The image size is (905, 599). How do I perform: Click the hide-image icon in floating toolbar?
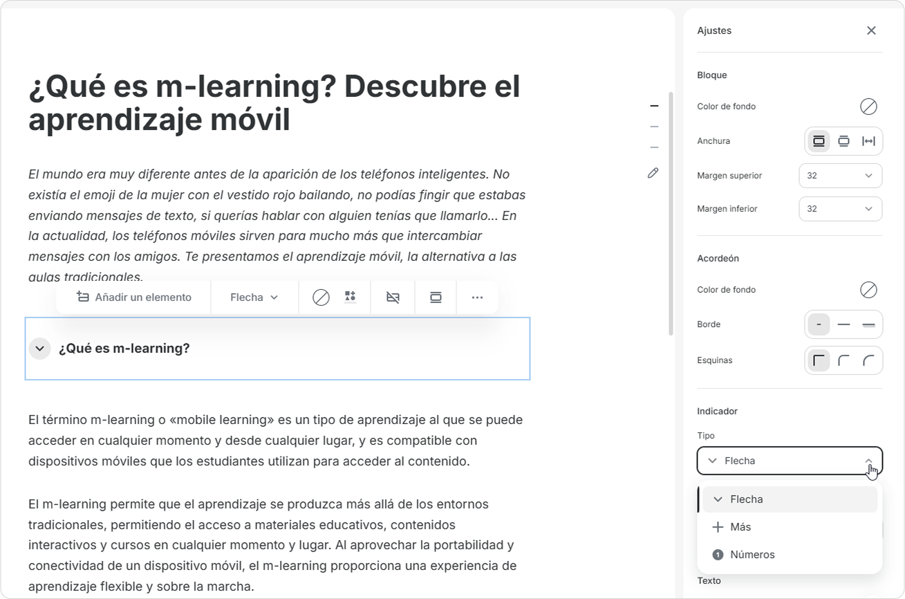pos(393,297)
